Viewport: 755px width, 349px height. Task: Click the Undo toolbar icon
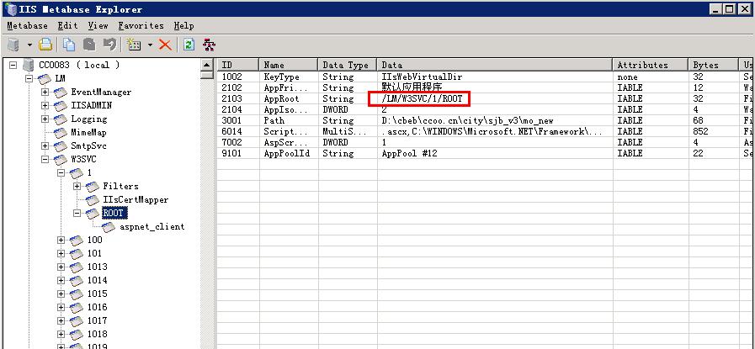coord(109,45)
